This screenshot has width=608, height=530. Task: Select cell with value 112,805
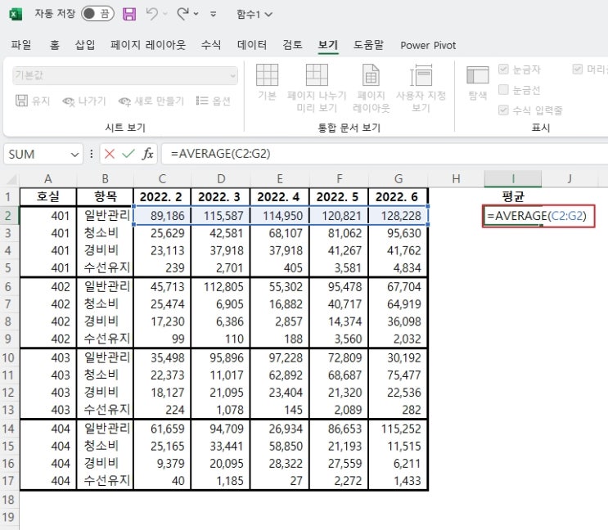pyautogui.click(x=221, y=287)
